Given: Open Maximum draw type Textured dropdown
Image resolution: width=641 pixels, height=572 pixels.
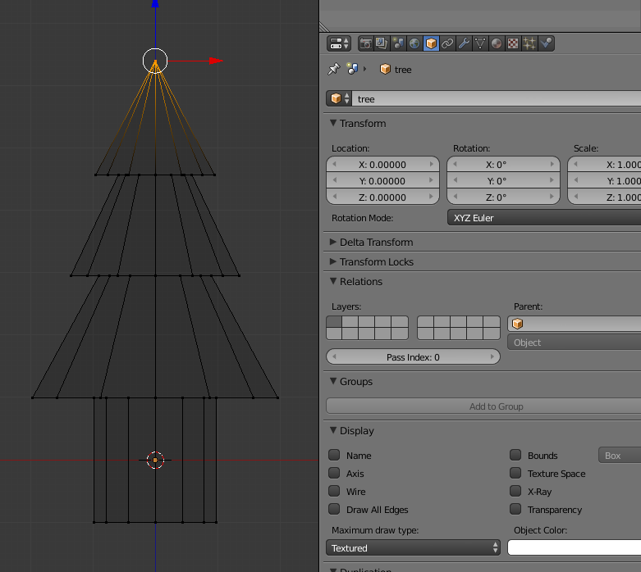Looking at the screenshot, I should pos(414,547).
